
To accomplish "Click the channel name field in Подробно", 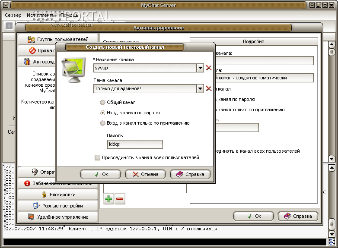I will (x=264, y=61).
